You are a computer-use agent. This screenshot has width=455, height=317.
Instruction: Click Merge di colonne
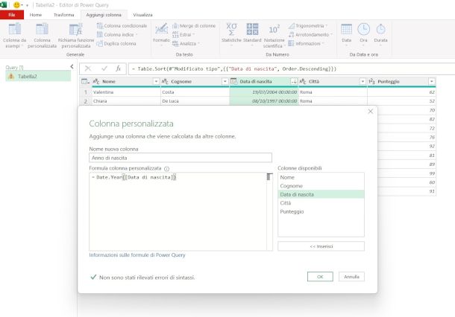pos(194,26)
